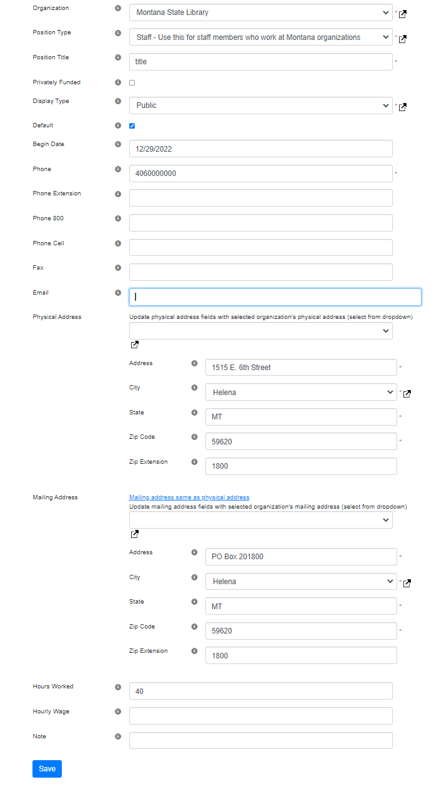Click the info icon beside Email
Screen dimensions: 444x787
coord(117,293)
